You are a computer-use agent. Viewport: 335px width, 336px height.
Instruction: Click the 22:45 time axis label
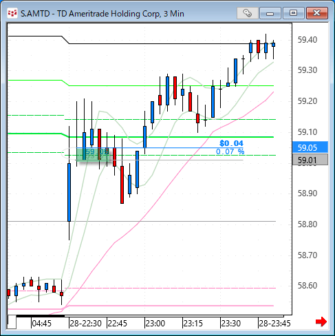point(117,324)
